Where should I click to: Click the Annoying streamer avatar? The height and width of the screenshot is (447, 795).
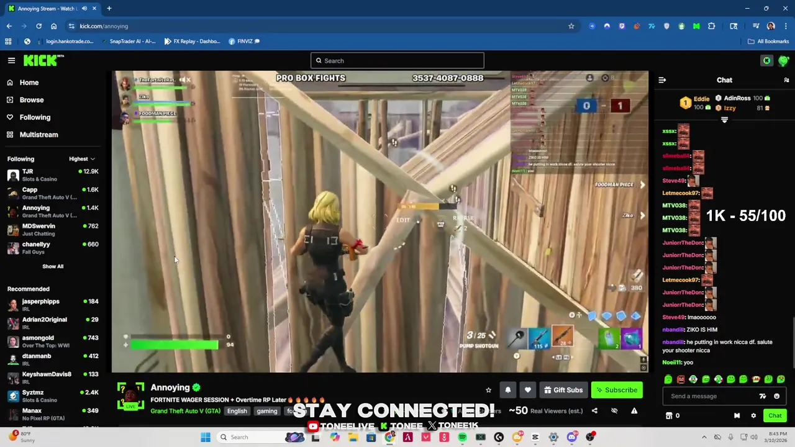[130, 396]
